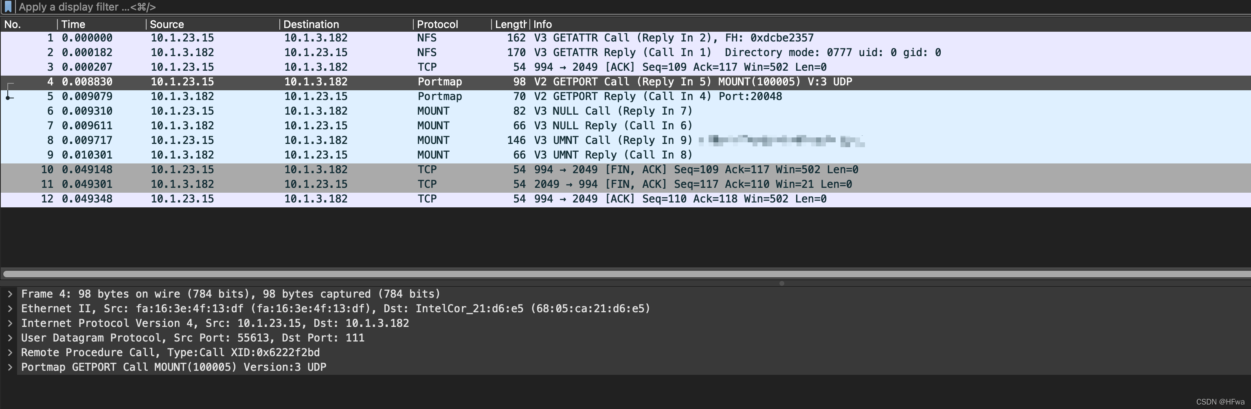The image size is (1251, 409).
Task: Select packet 4 Portmap GETPORT Call
Action: [x=625, y=82]
